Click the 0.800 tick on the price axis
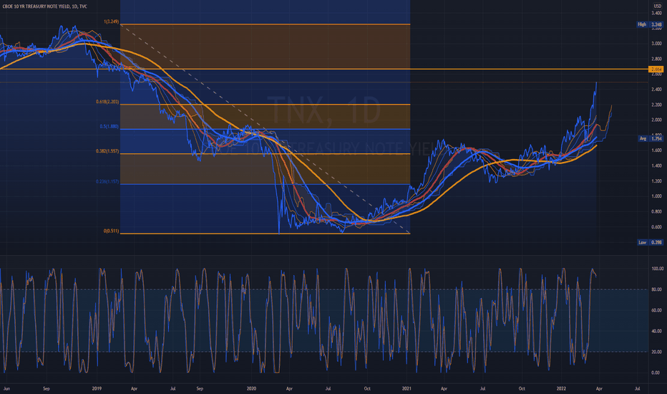 (x=656, y=212)
